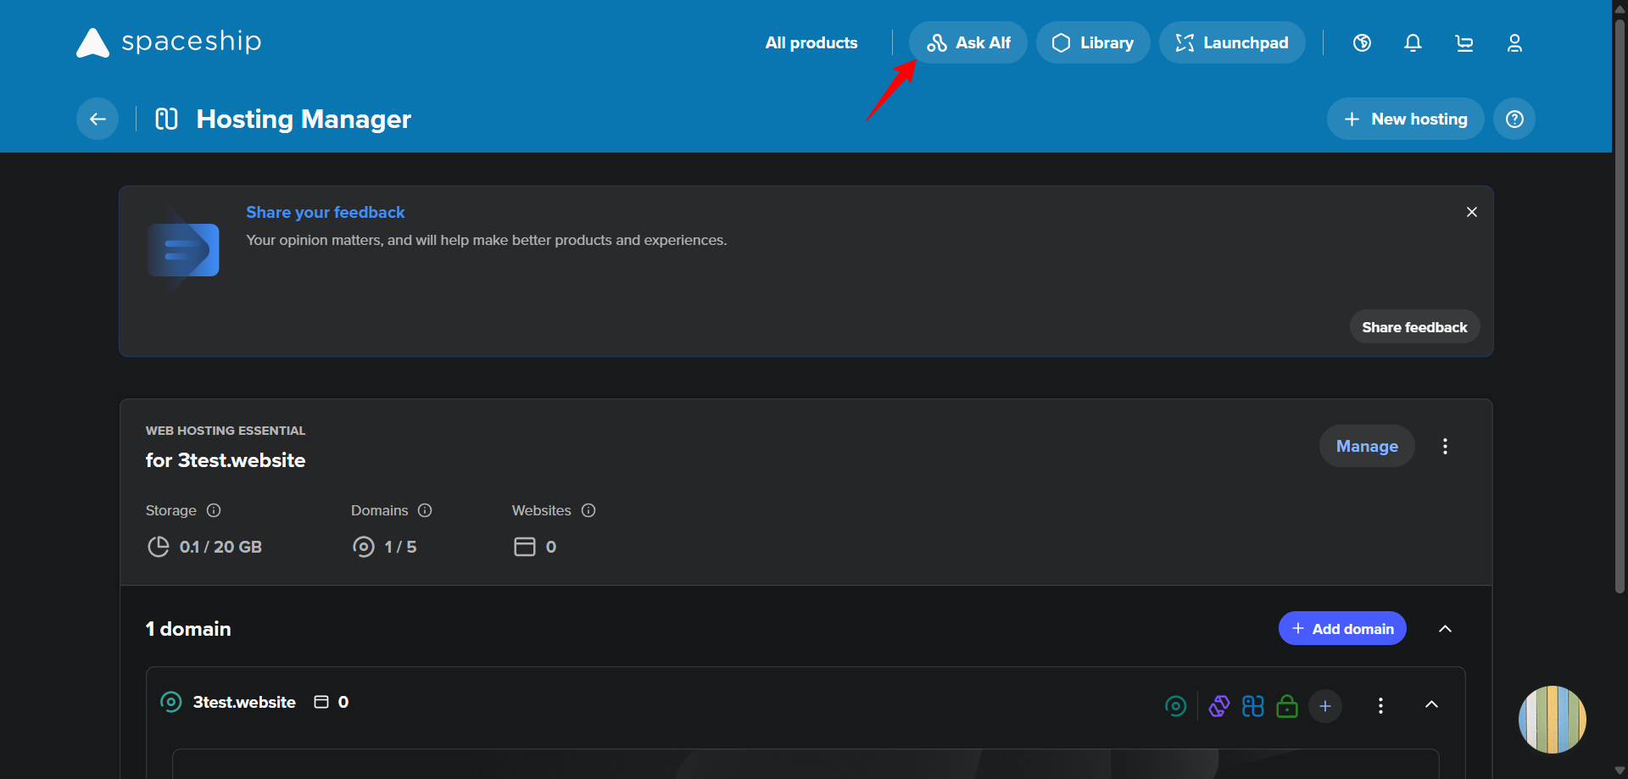The width and height of the screenshot is (1628, 779).
Task: Click the plus add-product button in domain row
Action: (x=1325, y=705)
